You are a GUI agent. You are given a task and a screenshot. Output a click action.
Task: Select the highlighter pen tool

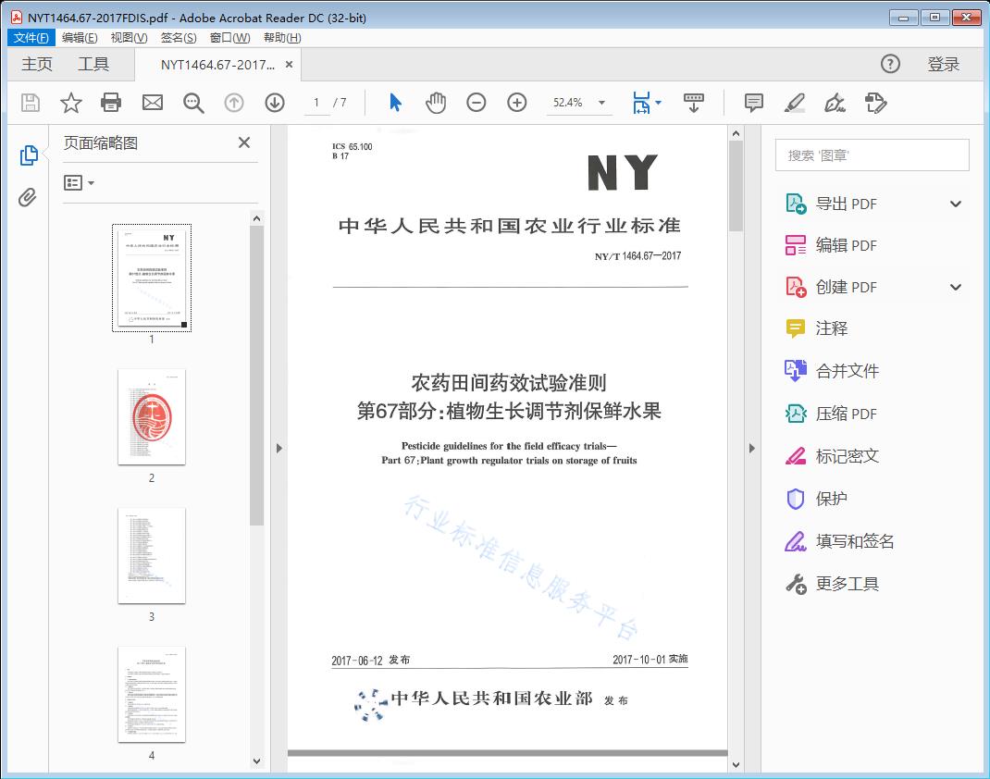[794, 103]
